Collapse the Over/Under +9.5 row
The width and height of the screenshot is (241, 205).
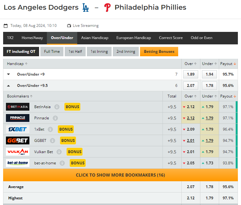(x=8, y=86)
